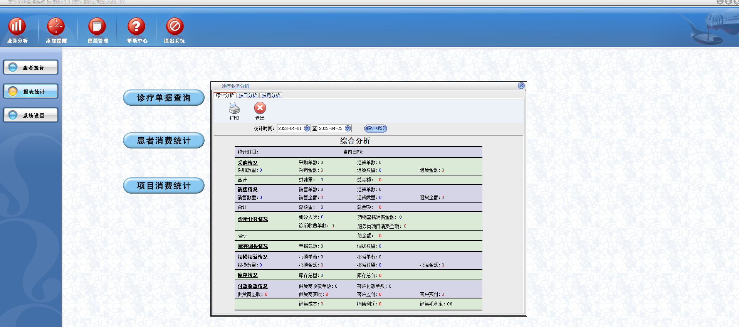Click the red 退出 icon in dialog
Screen dimensions: 739x327
pos(260,111)
